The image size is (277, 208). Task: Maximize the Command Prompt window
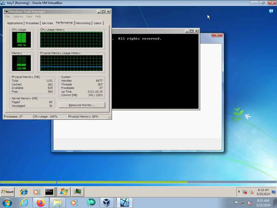click(x=192, y=31)
